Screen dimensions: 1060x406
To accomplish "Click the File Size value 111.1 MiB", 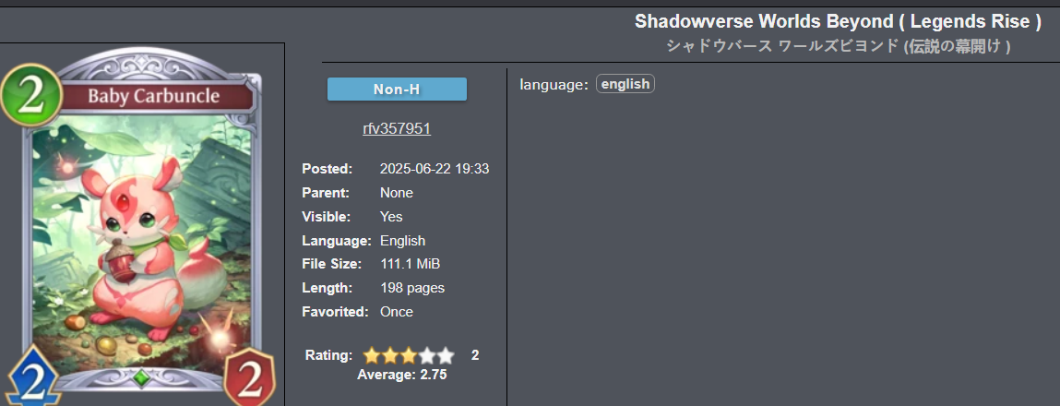I will point(411,264).
